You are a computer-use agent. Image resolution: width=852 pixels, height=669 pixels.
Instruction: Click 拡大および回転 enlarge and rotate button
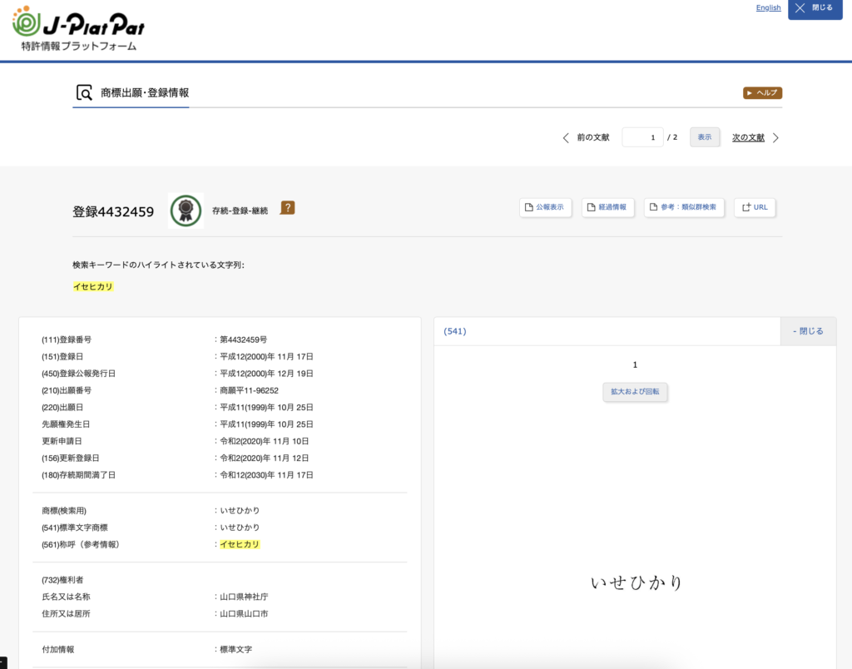pos(635,392)
